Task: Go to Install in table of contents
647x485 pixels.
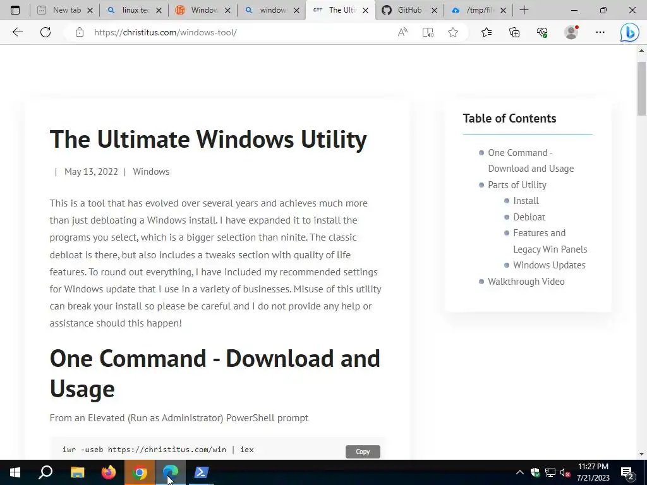Action: pyautogui.click(x=526, y=201)
